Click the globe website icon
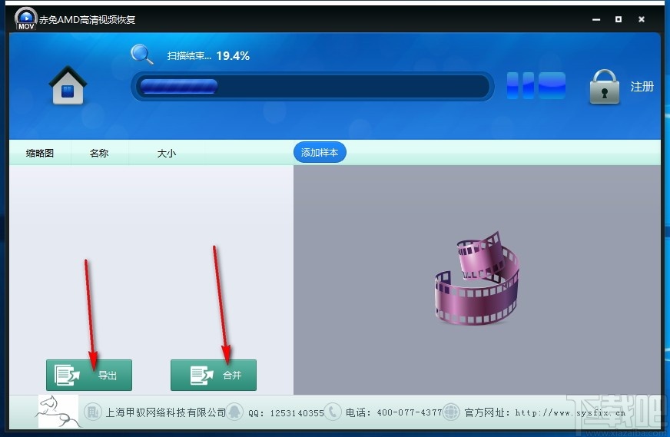670x437 pixels. pyautogui.click(x=451, y=412)
